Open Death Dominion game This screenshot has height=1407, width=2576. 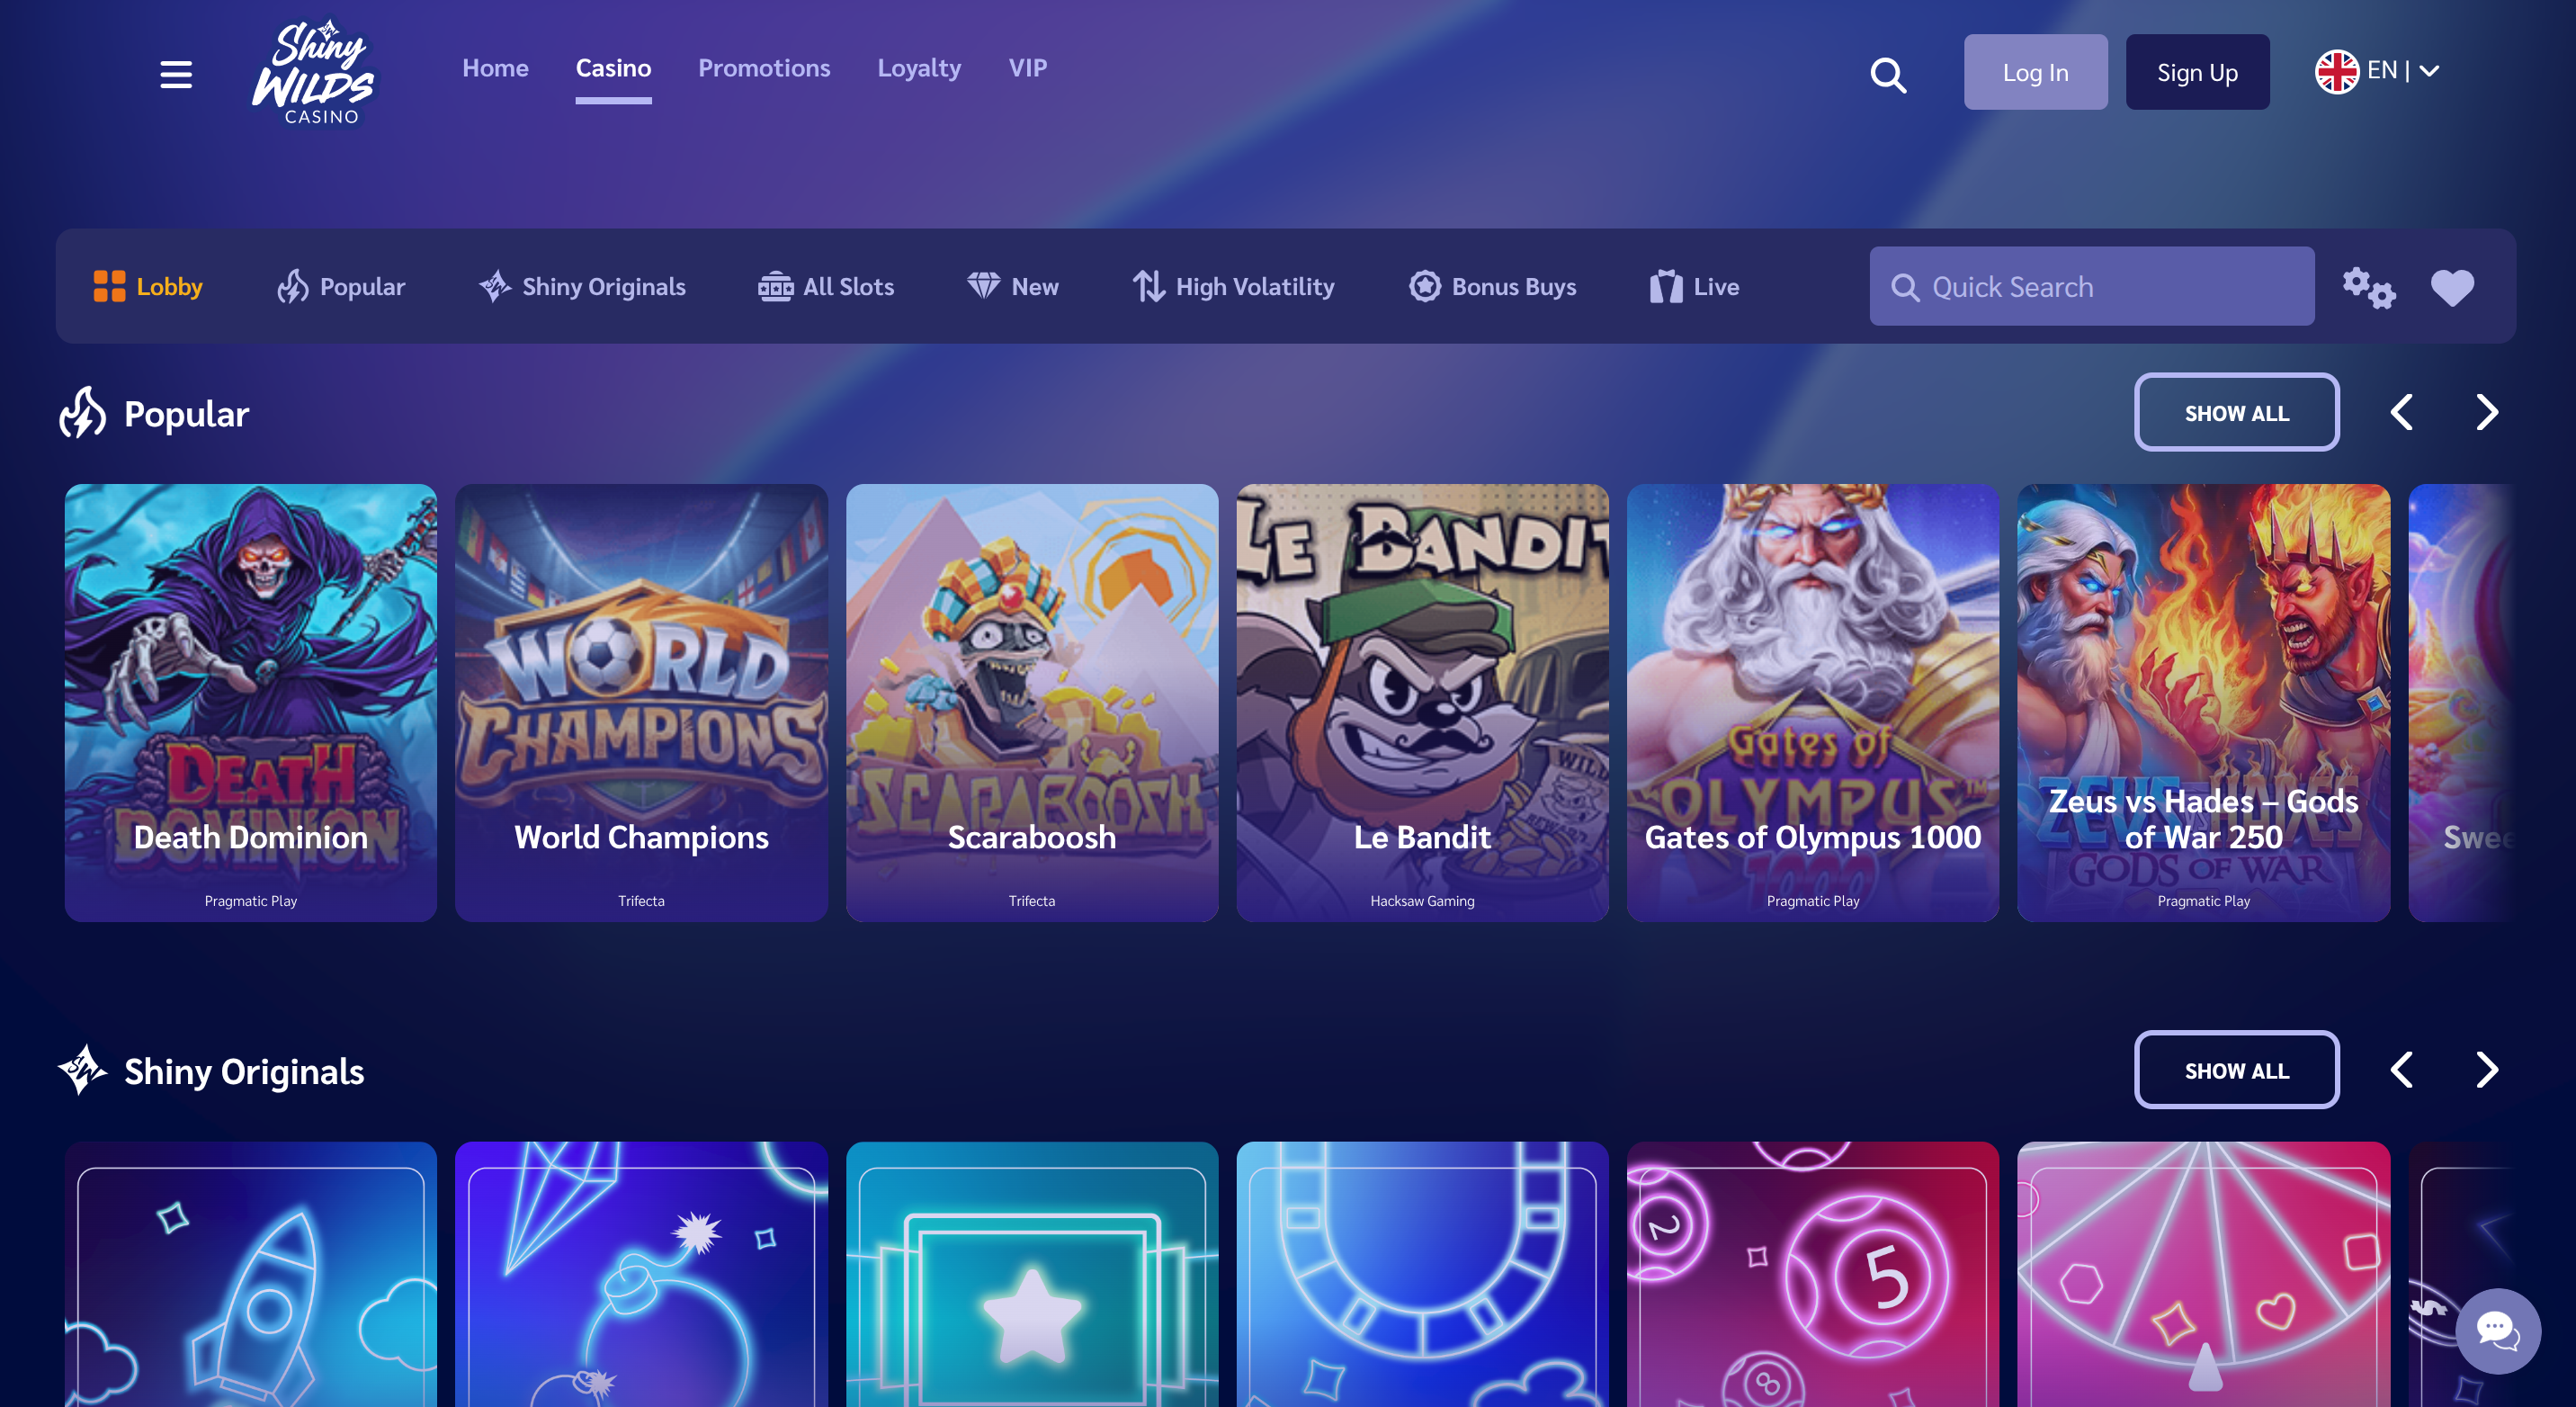click(250, 702)
